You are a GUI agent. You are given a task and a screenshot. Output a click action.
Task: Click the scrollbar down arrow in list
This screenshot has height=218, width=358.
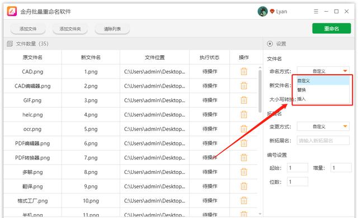(260, 214)
